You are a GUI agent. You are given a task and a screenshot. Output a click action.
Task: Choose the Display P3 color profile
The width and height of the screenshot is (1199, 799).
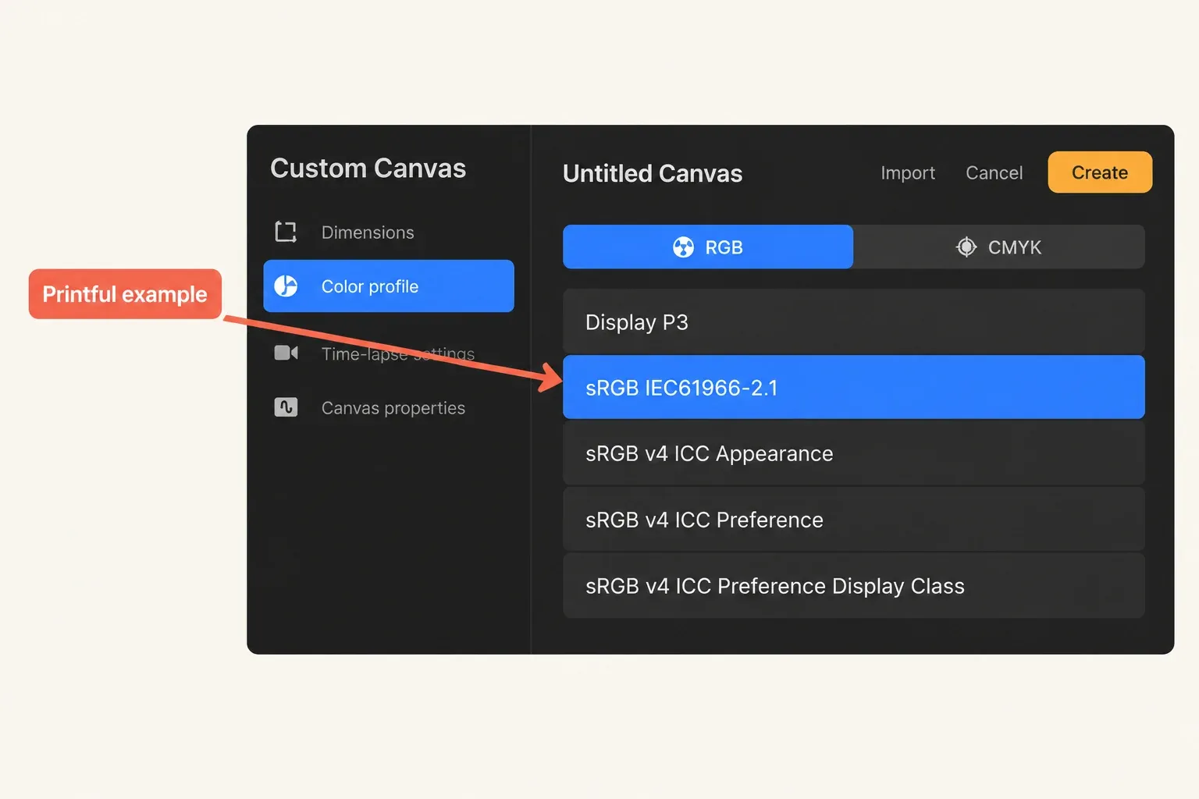854,321
